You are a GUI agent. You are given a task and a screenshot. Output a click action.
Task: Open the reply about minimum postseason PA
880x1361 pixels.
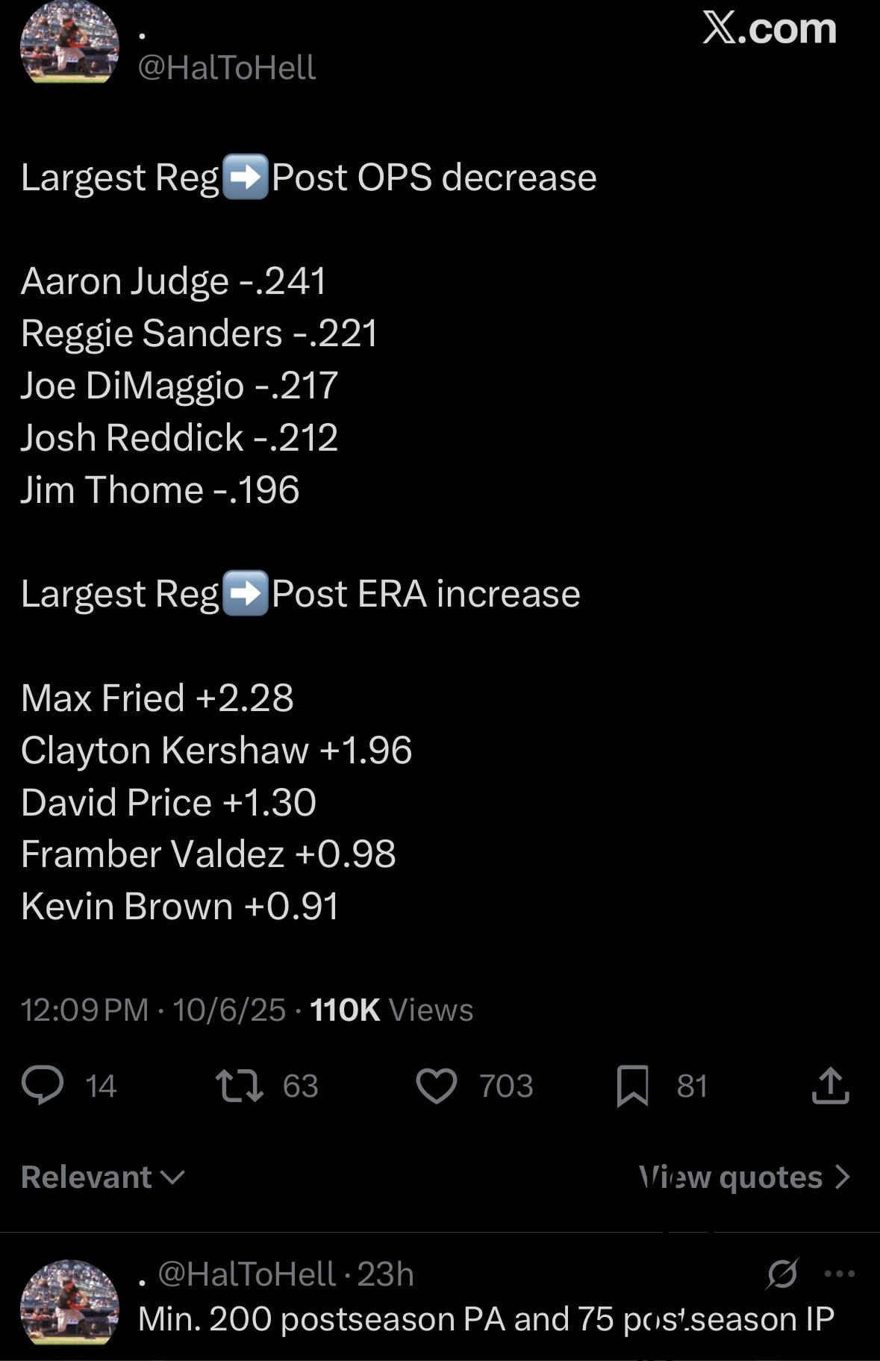click(x=485, y=1318)
